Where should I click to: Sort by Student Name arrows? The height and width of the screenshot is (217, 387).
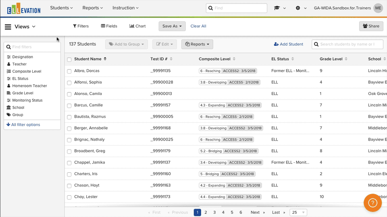click(x=105, y=59)
